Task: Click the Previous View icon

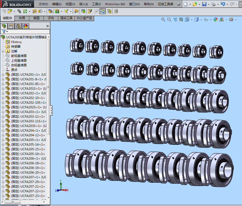Action: pos(175,19)
